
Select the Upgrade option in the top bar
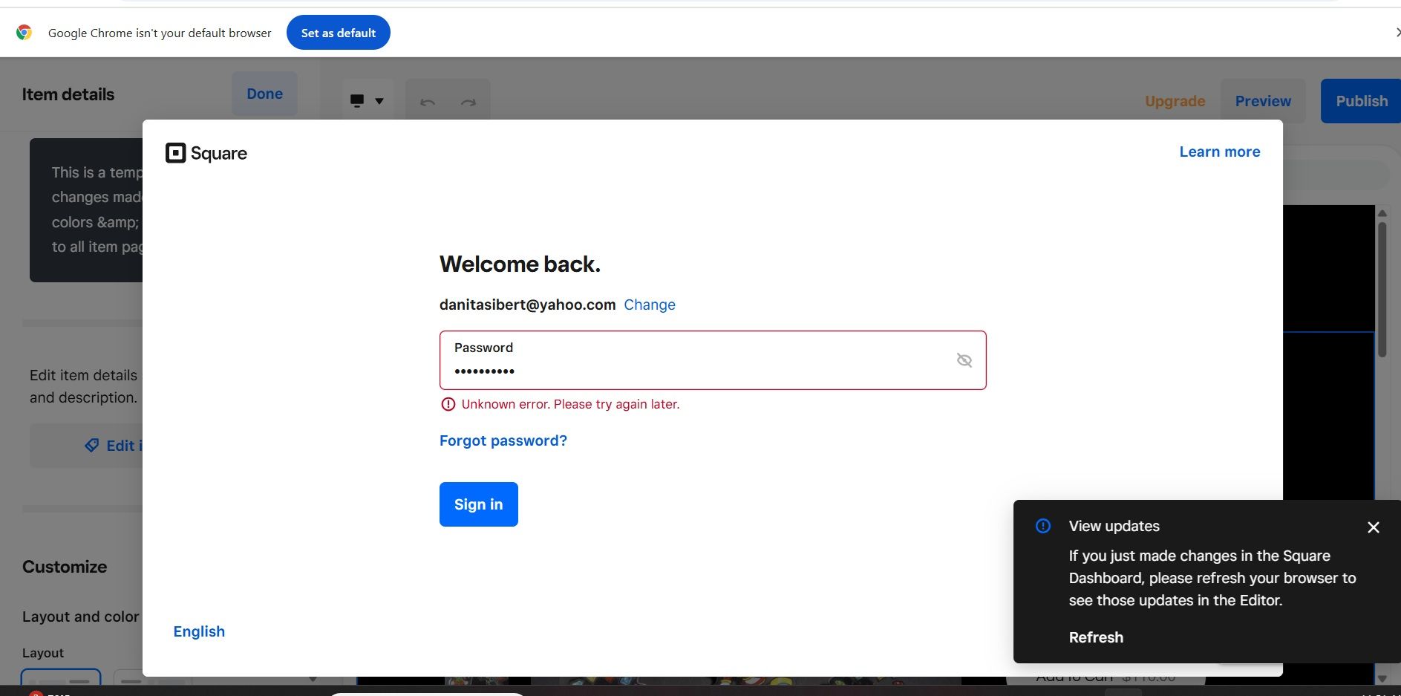[x=1175, y=100]
